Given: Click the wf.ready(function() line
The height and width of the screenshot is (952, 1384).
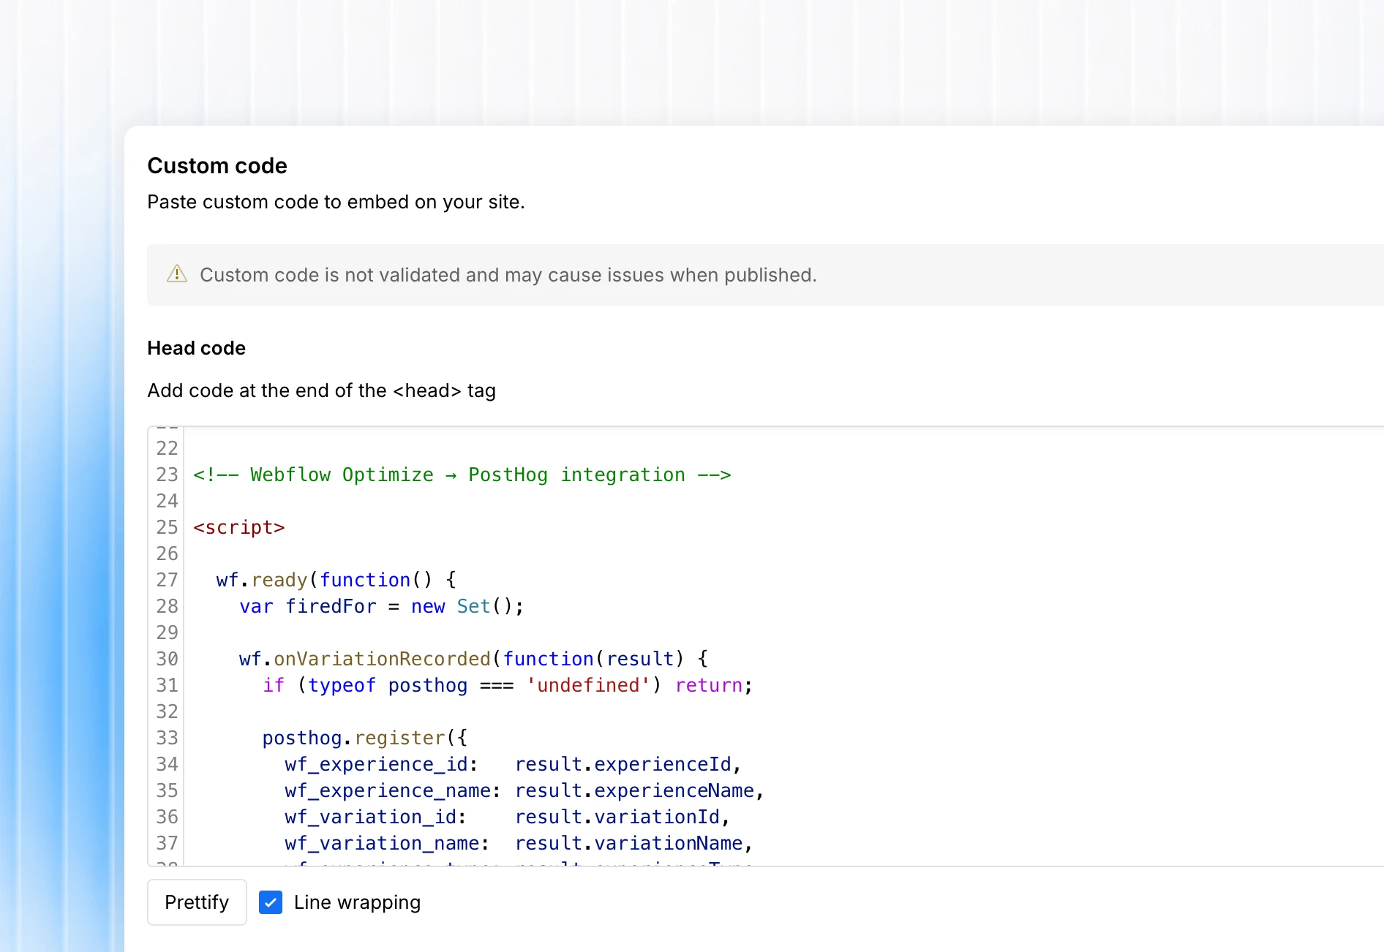Looking at the screenshot, I should (336, 580).
